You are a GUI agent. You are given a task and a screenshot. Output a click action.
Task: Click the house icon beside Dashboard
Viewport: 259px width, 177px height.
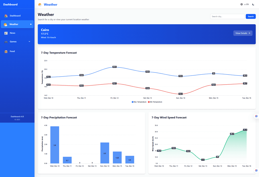coord(6,16)
